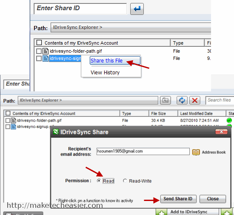Viewport: 234px width, 215px height.
Task: Choose View History from context menu
Action: tap(105, 73)
